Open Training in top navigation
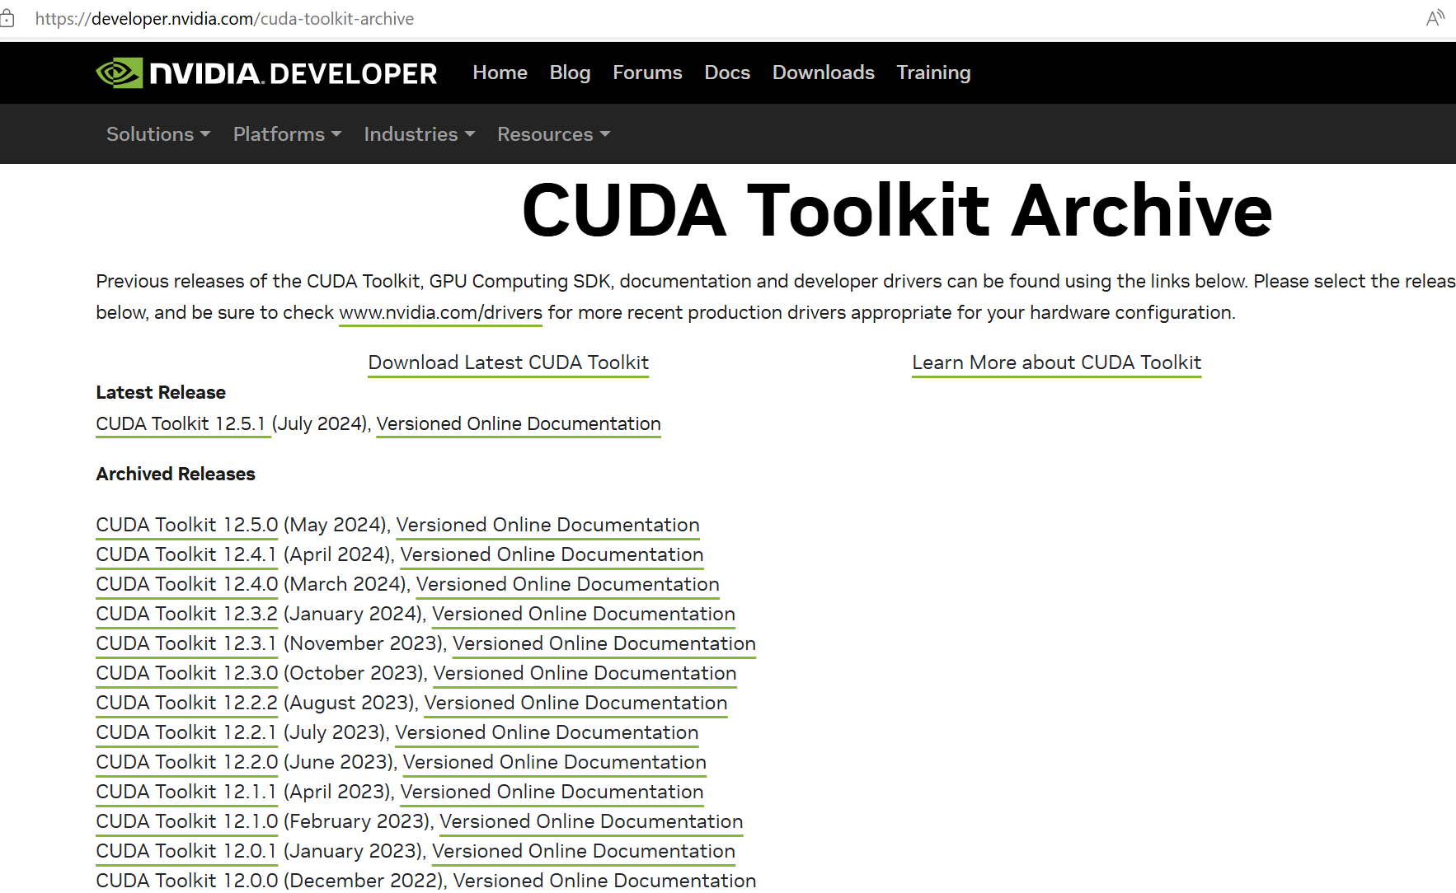Screen dimensions: 1456x893 coord(933,72)
